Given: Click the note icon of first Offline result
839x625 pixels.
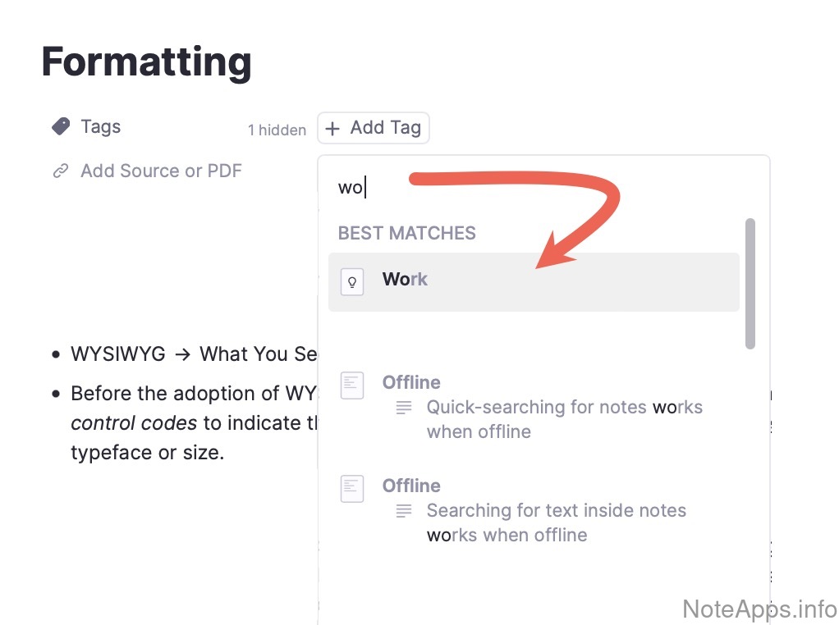Looking at the screenshot, I should tap(352, 385).
